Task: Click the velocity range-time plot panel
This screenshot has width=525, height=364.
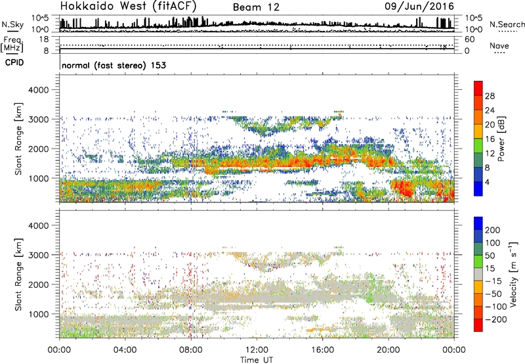Action: (257, 274)
